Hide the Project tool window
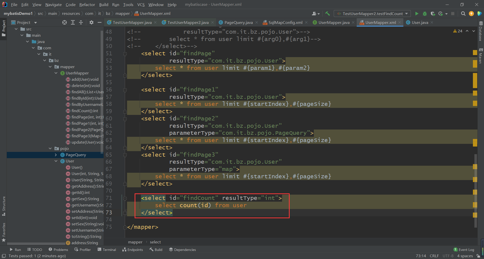Screen dimensions: 484x259 (100, 22)
